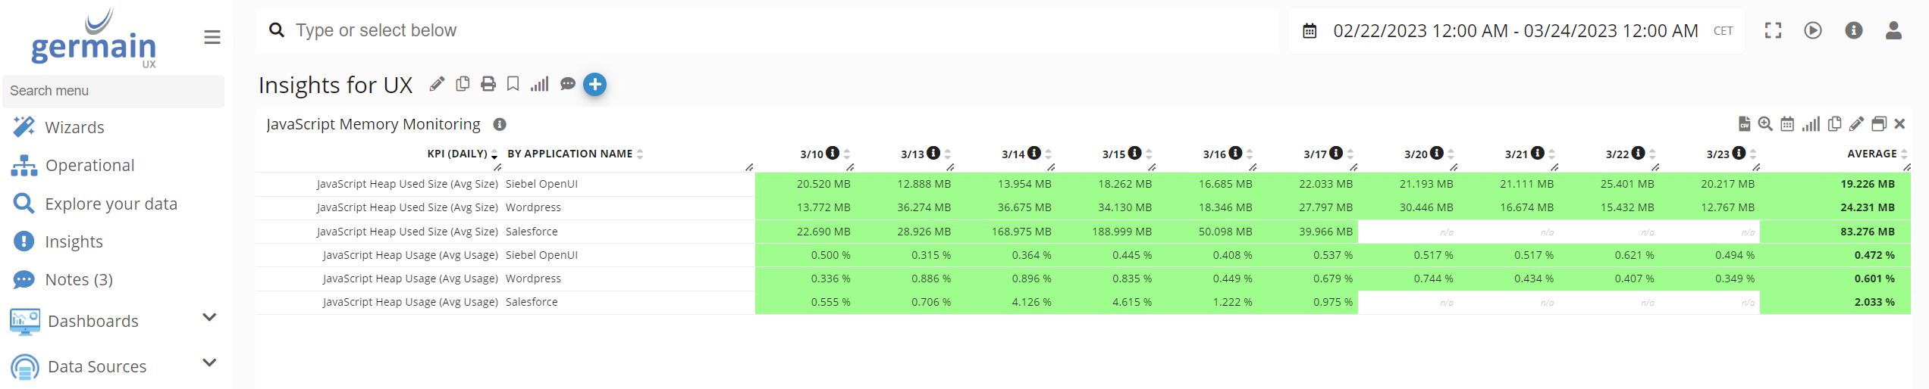Toggle the hamburger sidebar menu
The image size is (1929, 389).
212,37
